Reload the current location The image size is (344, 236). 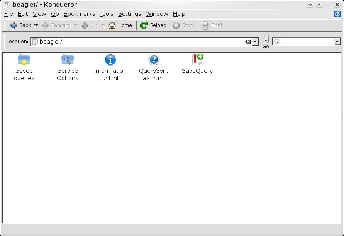click(x=153, y=25)
